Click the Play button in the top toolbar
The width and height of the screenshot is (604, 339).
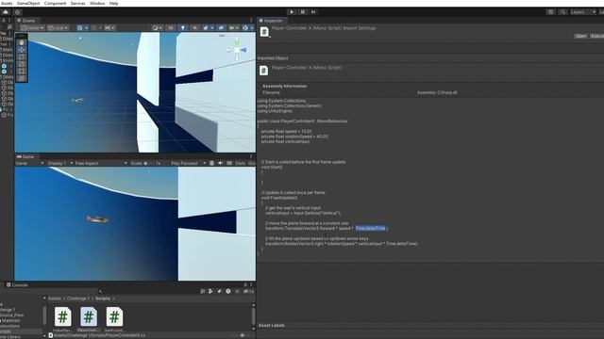pyautogui.click(x=292, y=12)
